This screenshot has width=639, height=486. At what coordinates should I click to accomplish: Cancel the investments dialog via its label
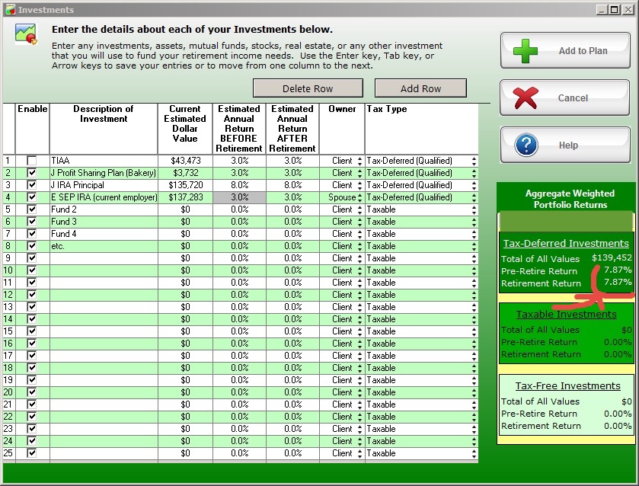[x=573, y=98]
